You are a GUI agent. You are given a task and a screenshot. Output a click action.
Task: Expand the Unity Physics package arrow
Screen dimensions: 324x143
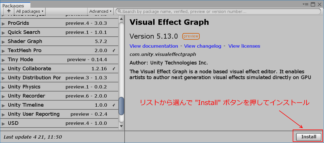click(3, 87)
